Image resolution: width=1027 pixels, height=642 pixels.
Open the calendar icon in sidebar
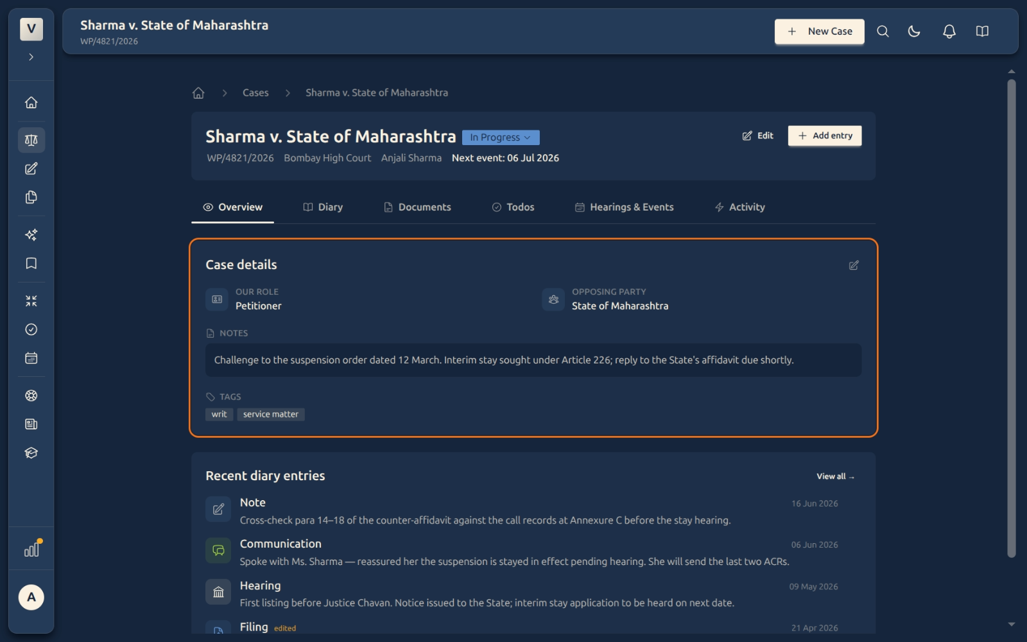[31, 358]
